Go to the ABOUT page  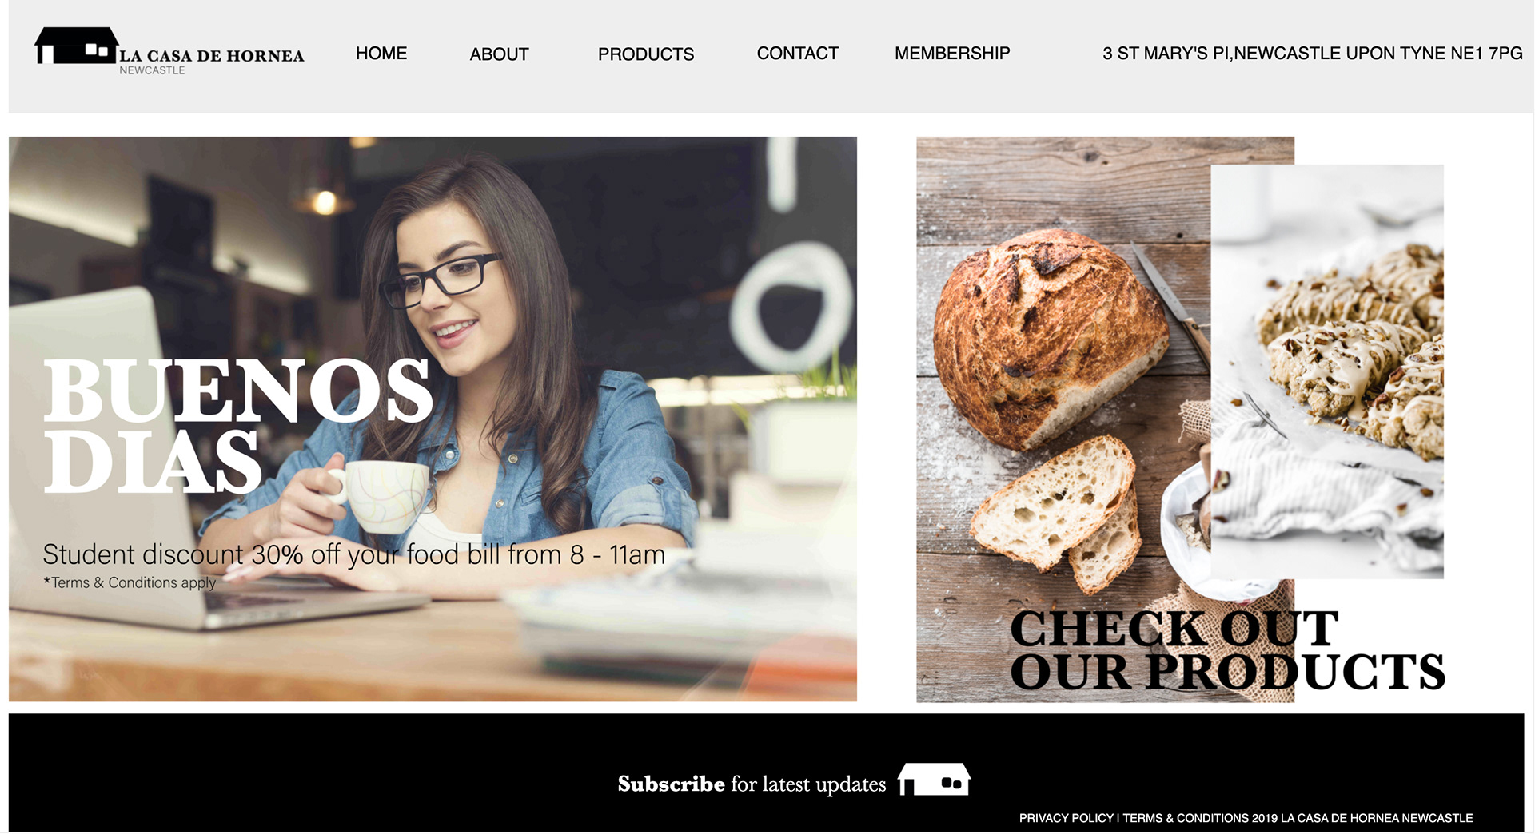(x=499, y=54)
